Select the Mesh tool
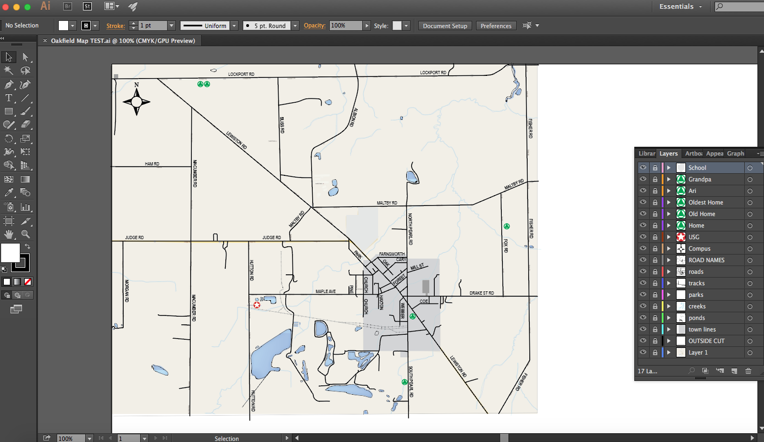This screenshot has width=764, height=442. point(9,179)
